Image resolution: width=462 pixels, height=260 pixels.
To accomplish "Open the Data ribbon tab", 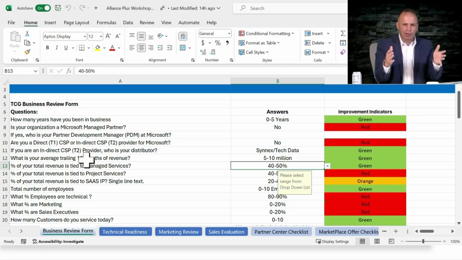I will pos(128,22).
